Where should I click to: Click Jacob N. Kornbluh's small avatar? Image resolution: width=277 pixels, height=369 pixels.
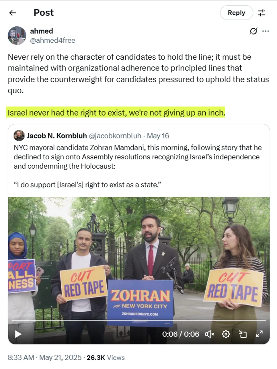click(19, 135)
